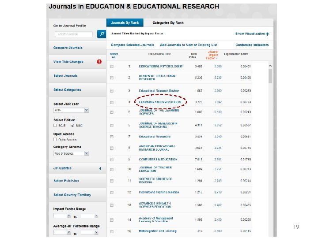
Task: Open JOURNAL OF RESEARCH IN SCIENCE TEACHING link
Action: (158, 125)
